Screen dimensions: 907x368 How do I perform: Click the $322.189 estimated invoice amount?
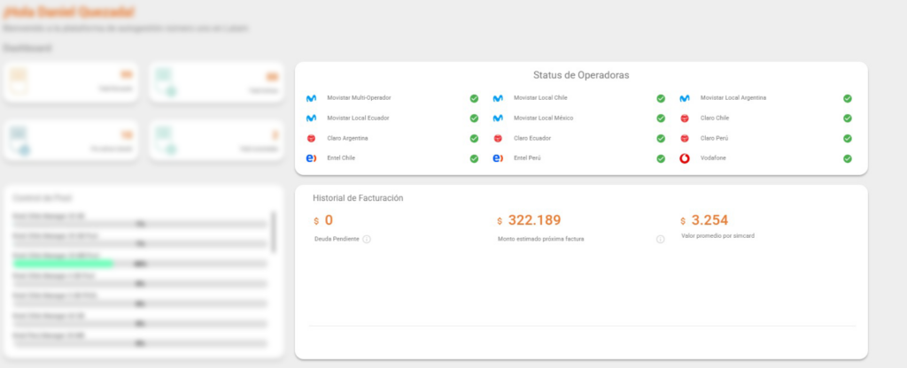coord(534,220)
